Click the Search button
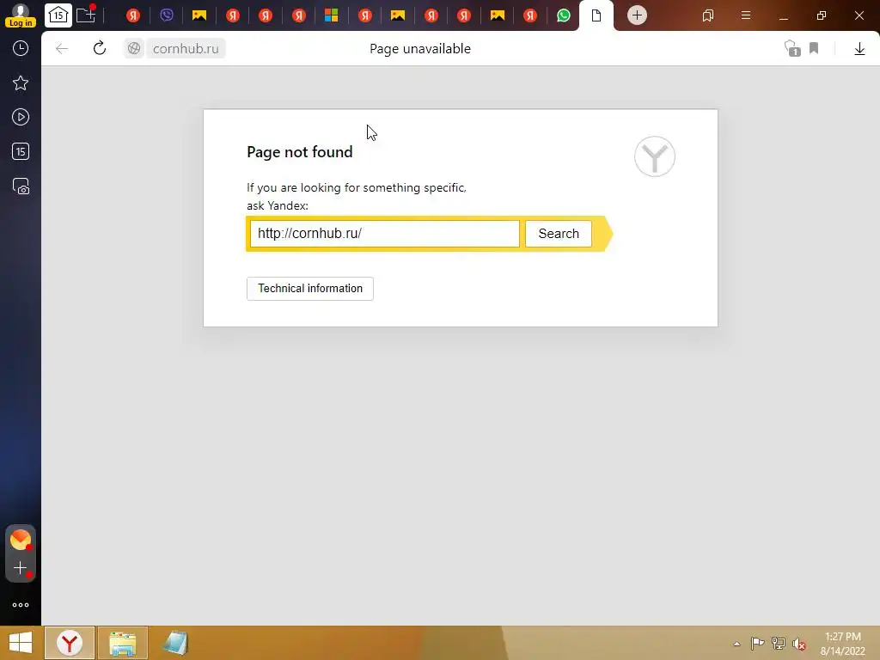This screenshot has width=880, height=660. (559, 234)
